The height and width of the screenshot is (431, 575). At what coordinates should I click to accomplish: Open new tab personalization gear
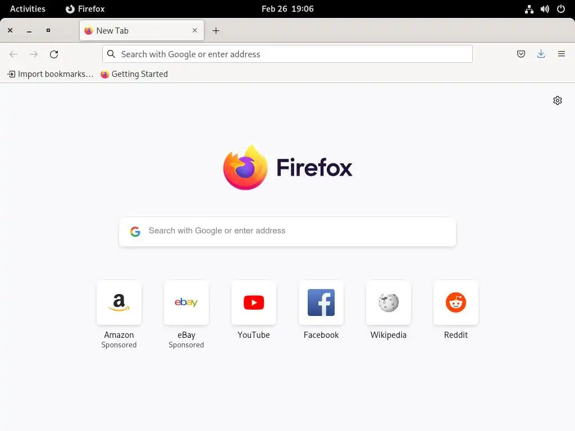[x=558, y=100]
